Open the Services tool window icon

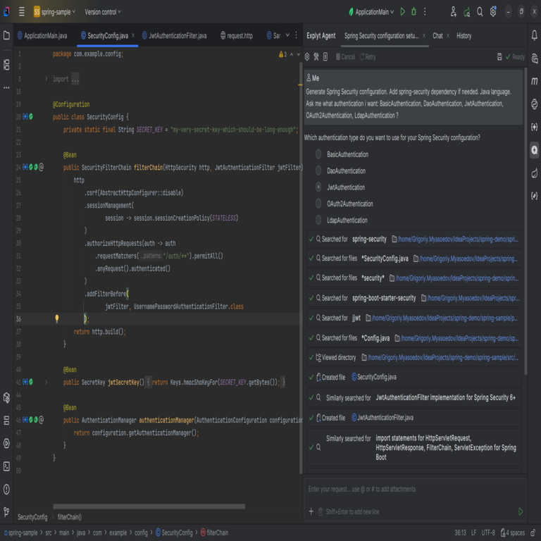coord(6,443)
